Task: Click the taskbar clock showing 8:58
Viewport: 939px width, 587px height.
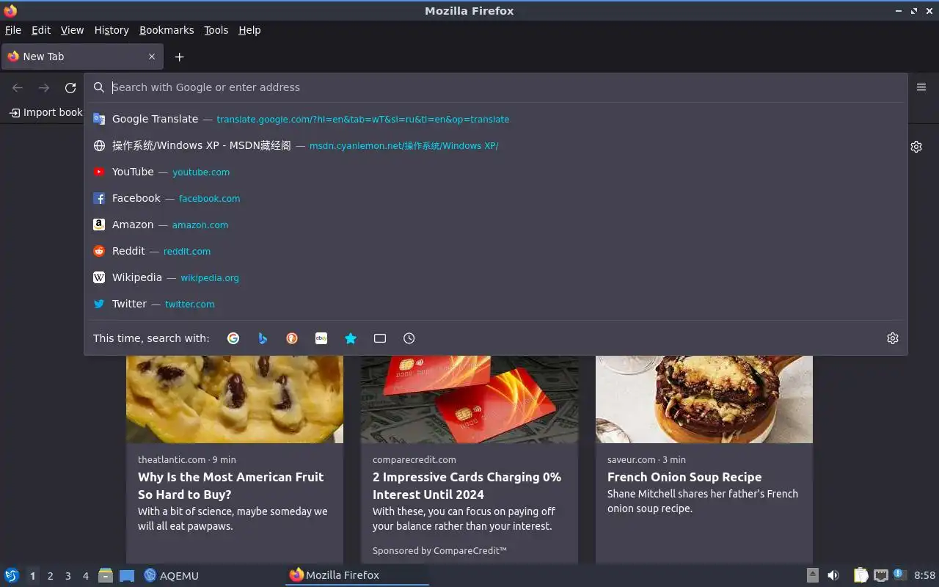Action: coord(925,575)
